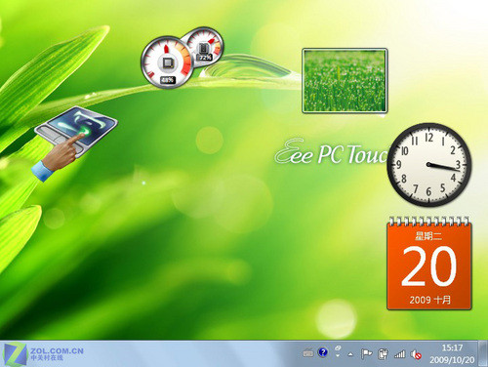Open language bar options small arrow
Viewport: 488px width, 367px height.
point(338,356)
